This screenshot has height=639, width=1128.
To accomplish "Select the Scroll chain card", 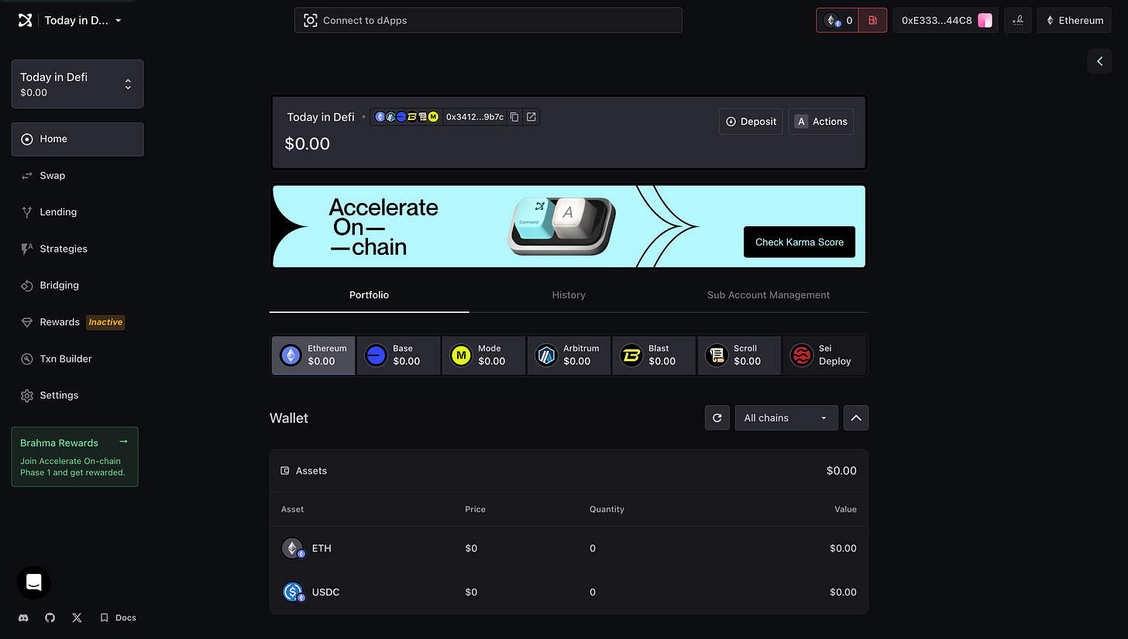I will (739, 356).
